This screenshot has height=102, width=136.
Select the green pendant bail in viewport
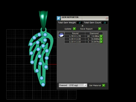point(43,20)
